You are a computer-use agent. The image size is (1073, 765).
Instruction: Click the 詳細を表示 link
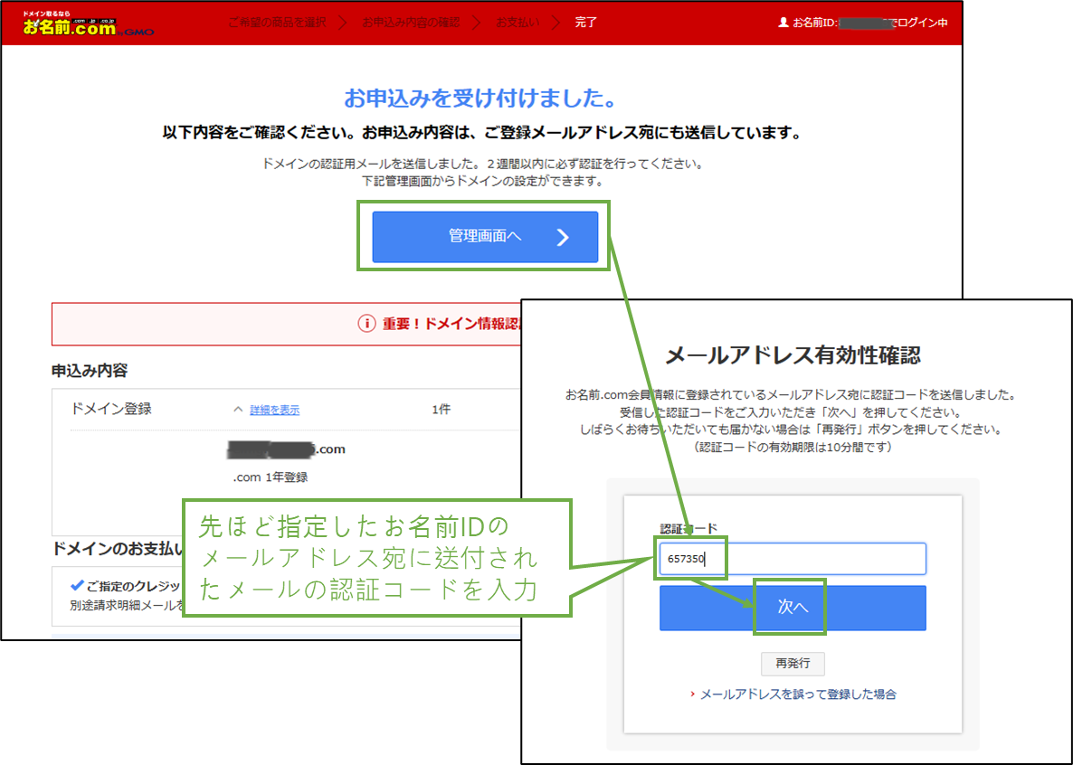pyautogui.click(x=274, y=410)
